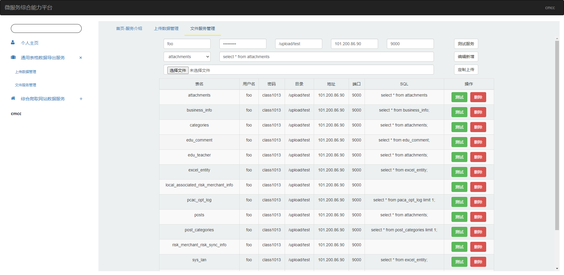564x275 pixels.
Task: Delete the business_info row with 删除
Action: [478, 112]
